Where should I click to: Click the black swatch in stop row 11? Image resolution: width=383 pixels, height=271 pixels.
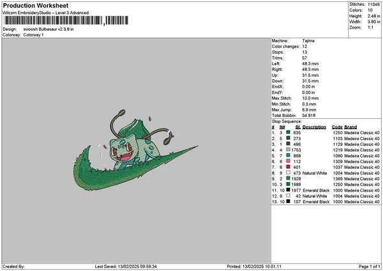289,190
